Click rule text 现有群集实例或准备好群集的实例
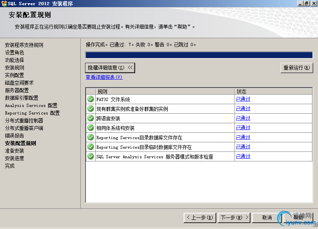318x229 pixels. (132, 109)
